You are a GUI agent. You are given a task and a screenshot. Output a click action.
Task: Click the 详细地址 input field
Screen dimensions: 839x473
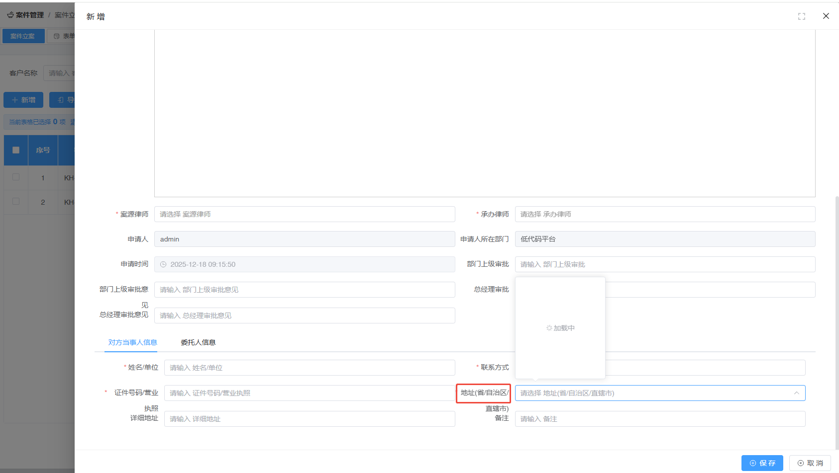(x=309, y=419)
